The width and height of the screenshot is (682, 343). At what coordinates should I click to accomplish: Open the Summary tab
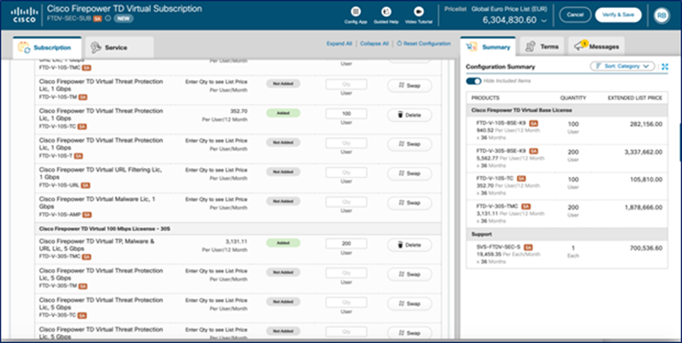[488, 47]
